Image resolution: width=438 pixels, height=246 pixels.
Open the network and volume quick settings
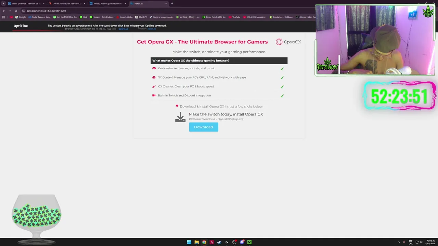419,242
